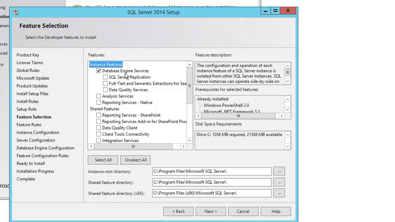Select Setup Role step in sidebar
395x222 pixels.
coord(27,109)
